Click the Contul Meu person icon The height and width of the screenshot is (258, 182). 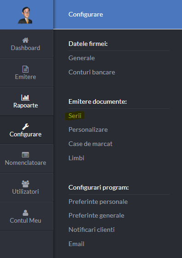tap(25, 213)
